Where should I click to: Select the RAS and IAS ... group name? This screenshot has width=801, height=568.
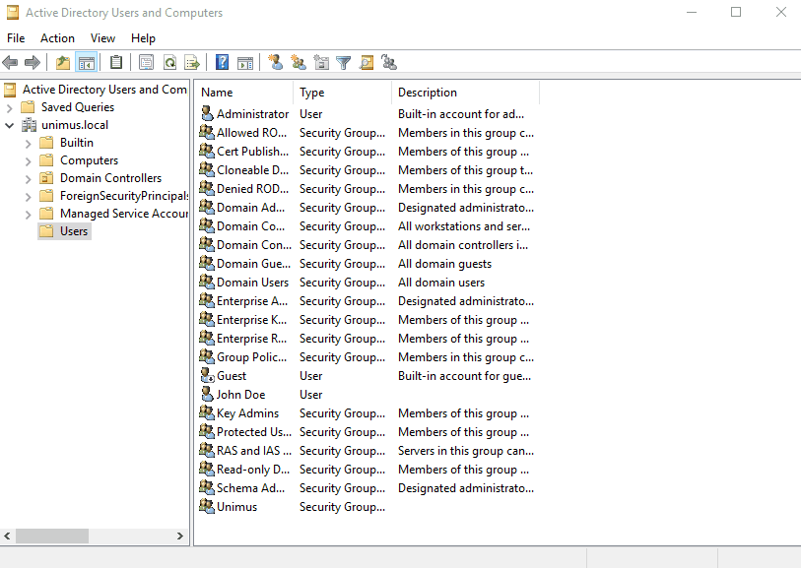254,451
